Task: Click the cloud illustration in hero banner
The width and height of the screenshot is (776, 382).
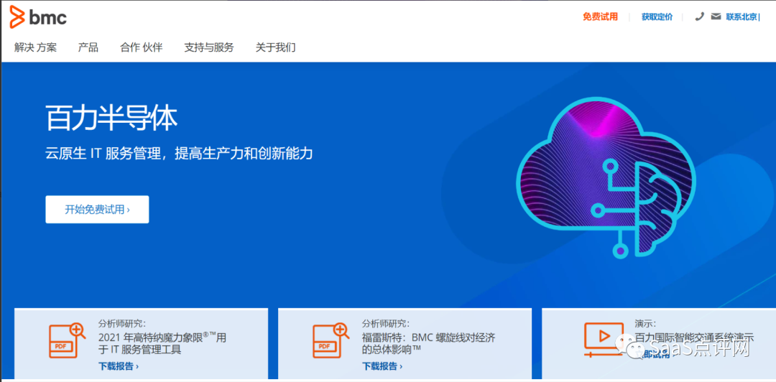Action: click(x=606, y=177)
